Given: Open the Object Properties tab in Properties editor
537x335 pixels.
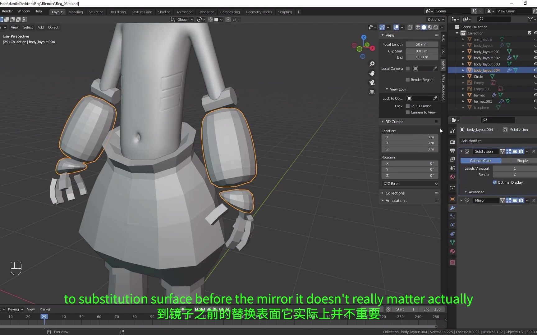Looking at the screenshot, I should pyautogui.click(x=452, y=199).
